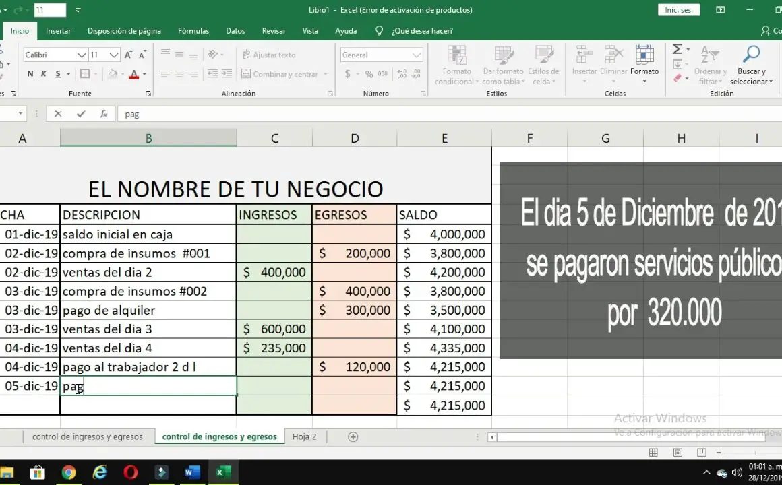Screen dimensions: 782x485
Task: Click the AutoSum sigma icon
Action: tap(677, 49)
